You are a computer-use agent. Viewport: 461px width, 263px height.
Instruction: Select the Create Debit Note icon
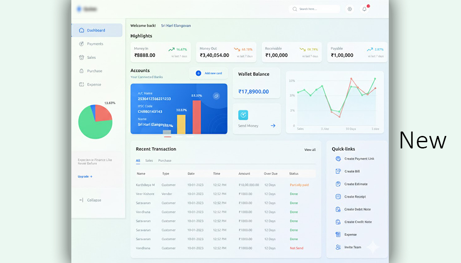338,209
